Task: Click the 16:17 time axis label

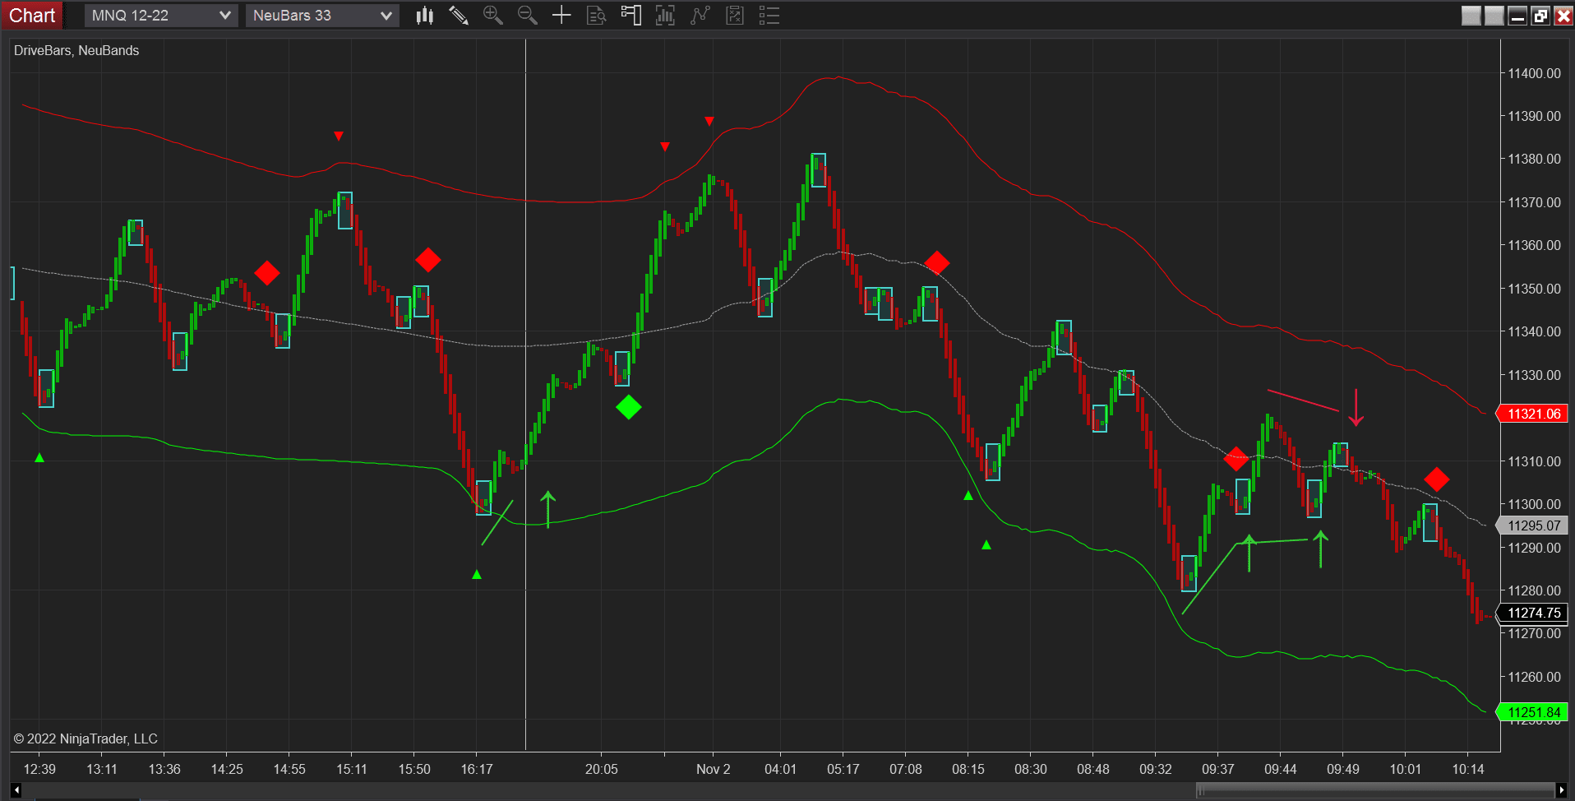Action: (477, 769)
